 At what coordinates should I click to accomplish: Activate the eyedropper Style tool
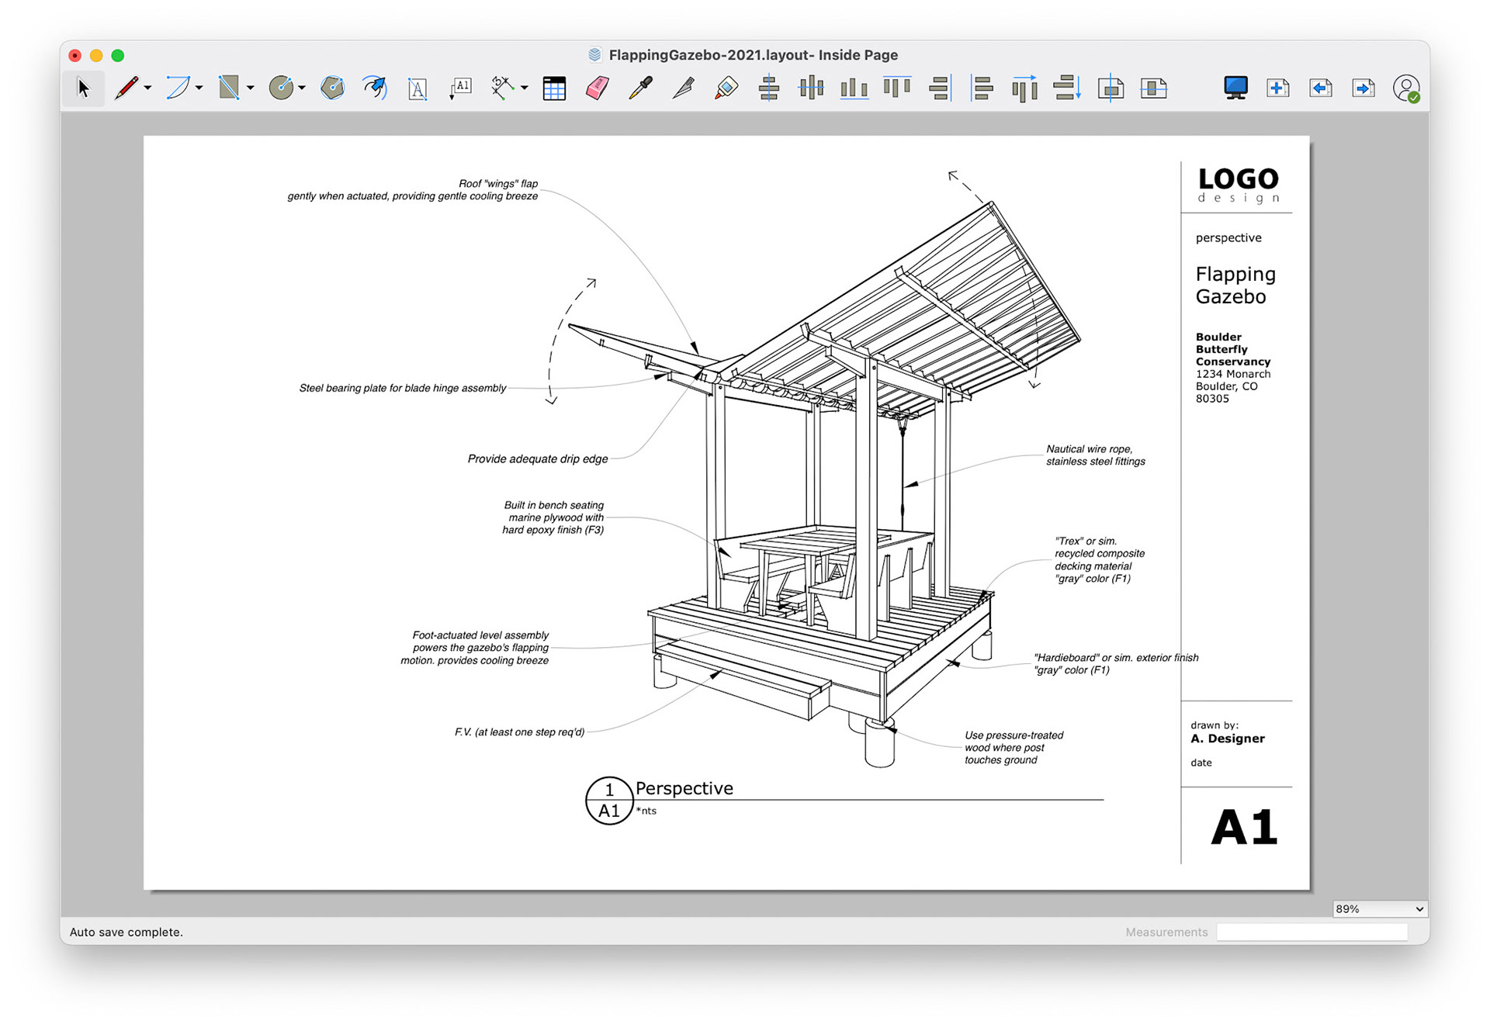640,88
